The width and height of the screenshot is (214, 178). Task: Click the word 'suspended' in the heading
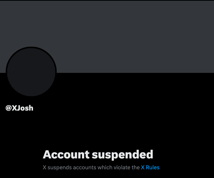click(x=123, y=155)
